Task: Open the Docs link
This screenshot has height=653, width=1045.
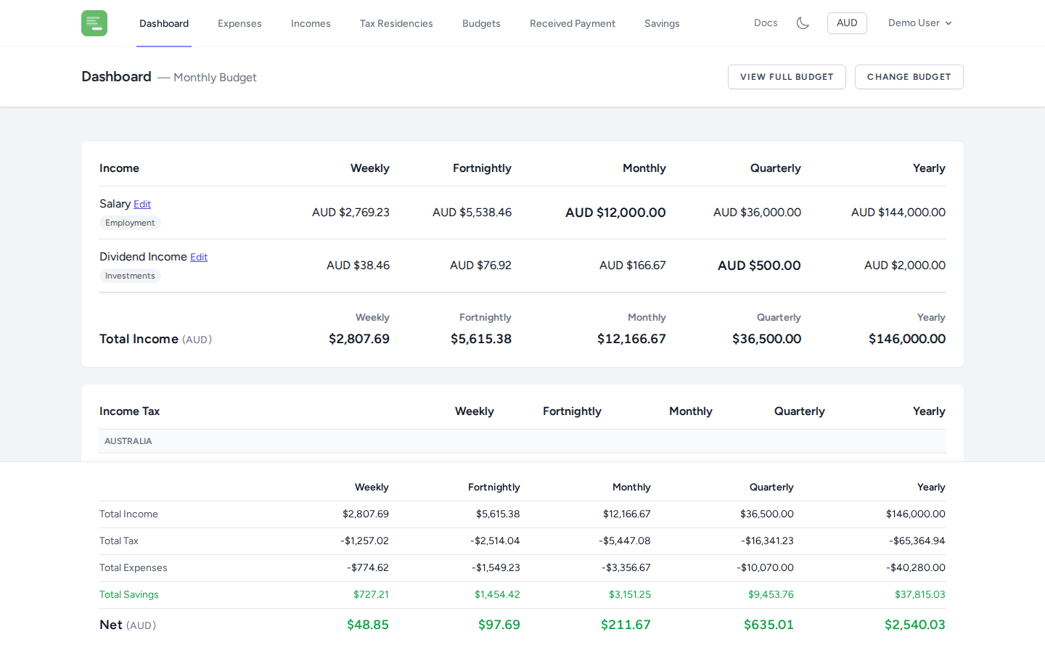Action: (766, 23)
